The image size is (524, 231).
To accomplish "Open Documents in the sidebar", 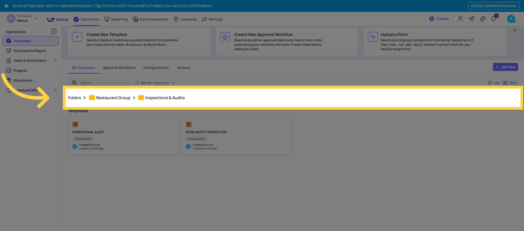I will pyautogui.click(x=23, y=80).
